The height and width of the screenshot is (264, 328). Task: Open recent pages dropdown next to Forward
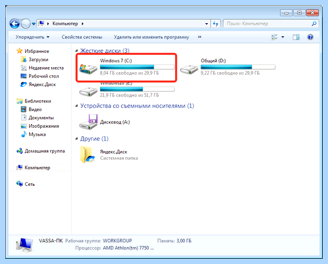pyautogui.click(x=33, y=24)
